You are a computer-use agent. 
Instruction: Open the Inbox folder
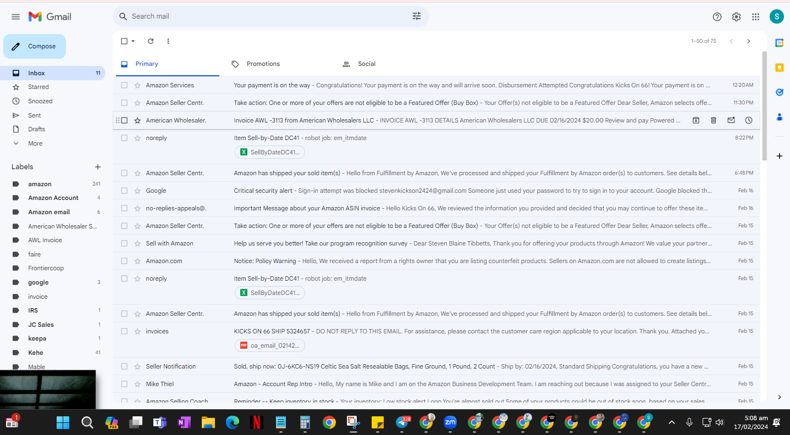53,73
